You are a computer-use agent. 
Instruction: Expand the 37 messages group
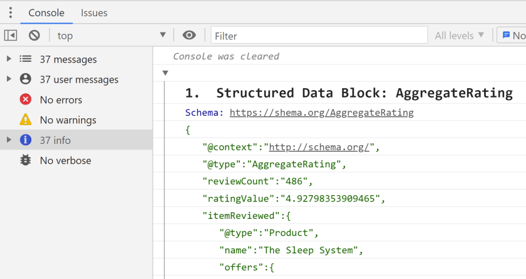point(9,59)
